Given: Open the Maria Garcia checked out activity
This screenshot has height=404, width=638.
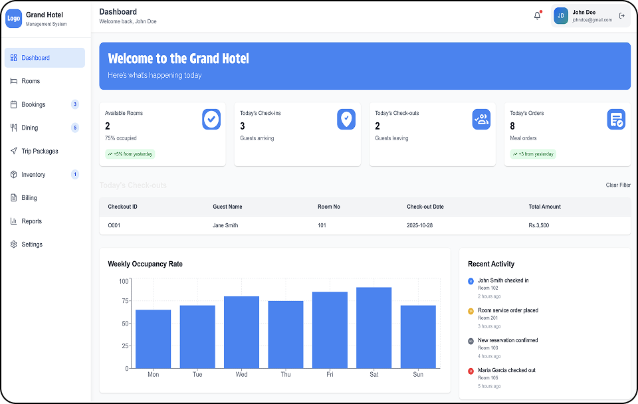Looking at the screenshot, I should [506, 370].
